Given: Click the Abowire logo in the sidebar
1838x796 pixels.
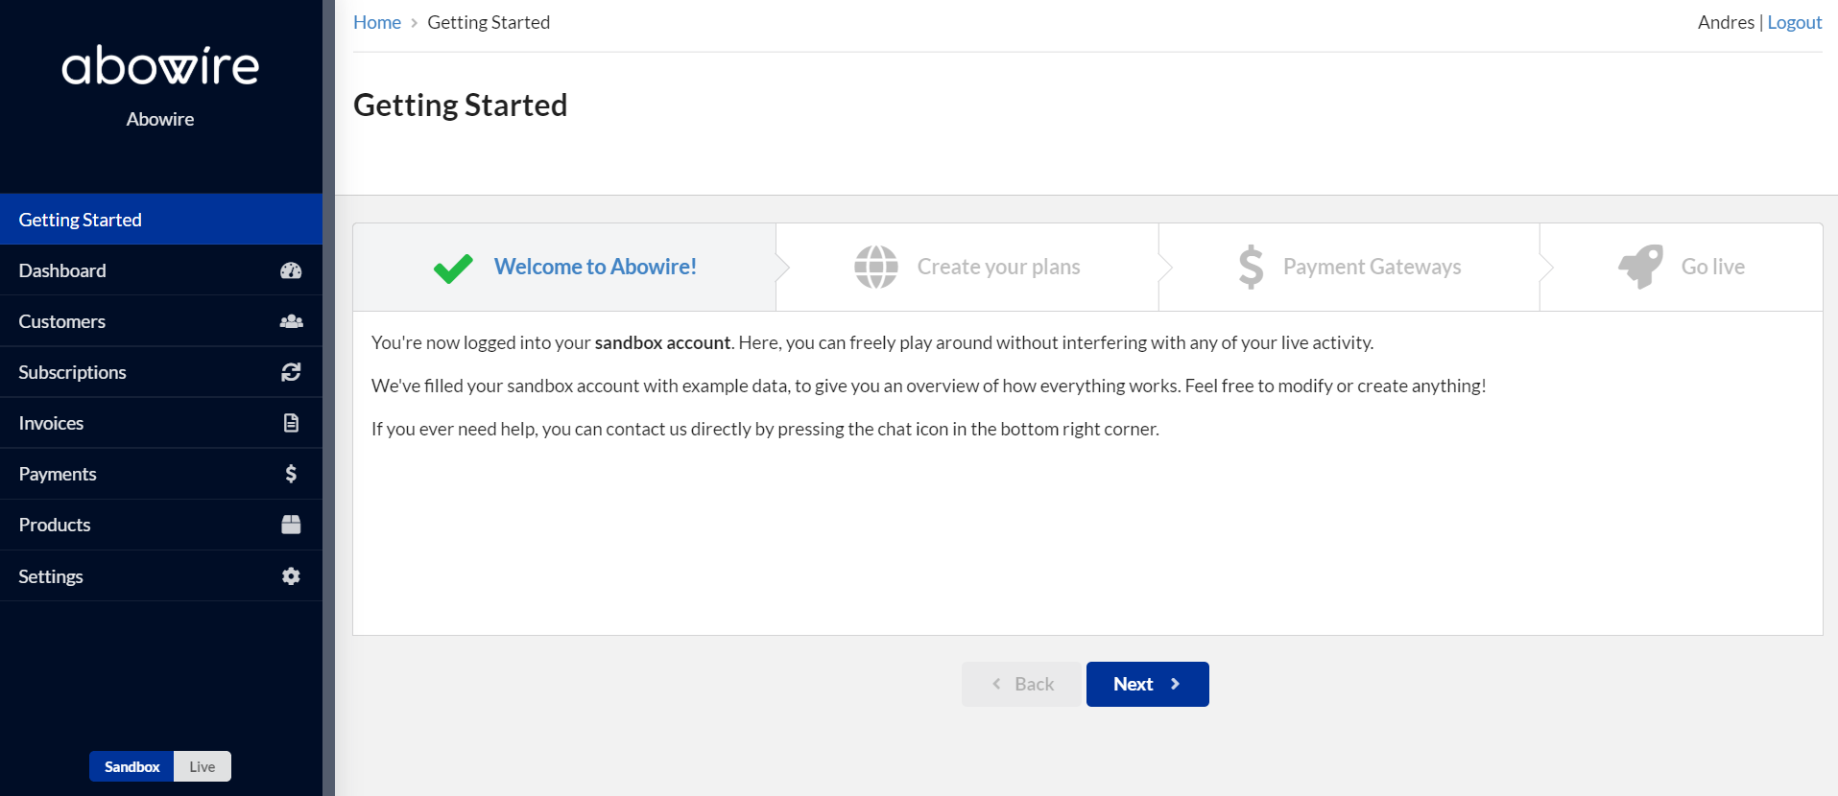Looking at the screenshot, I should [160, 66].
